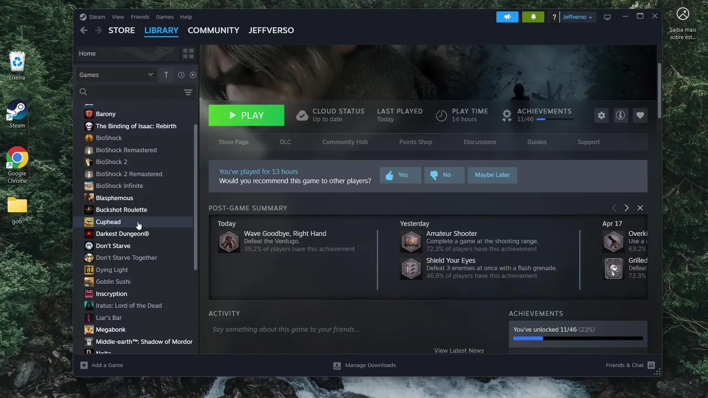Click the forward navigation arrow
The height and width of the screenshot is (398, 708).
(98, 30)
